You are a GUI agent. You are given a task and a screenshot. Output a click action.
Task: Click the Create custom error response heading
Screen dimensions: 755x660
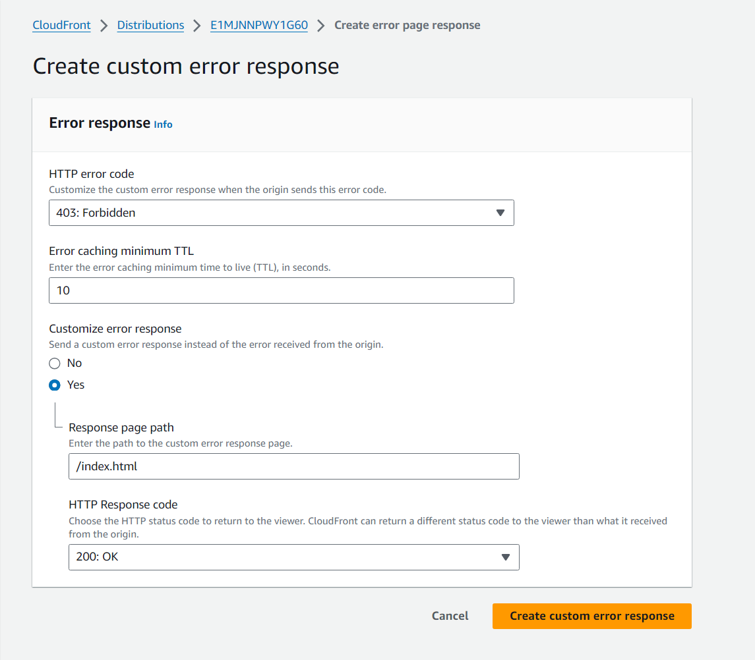186,66
